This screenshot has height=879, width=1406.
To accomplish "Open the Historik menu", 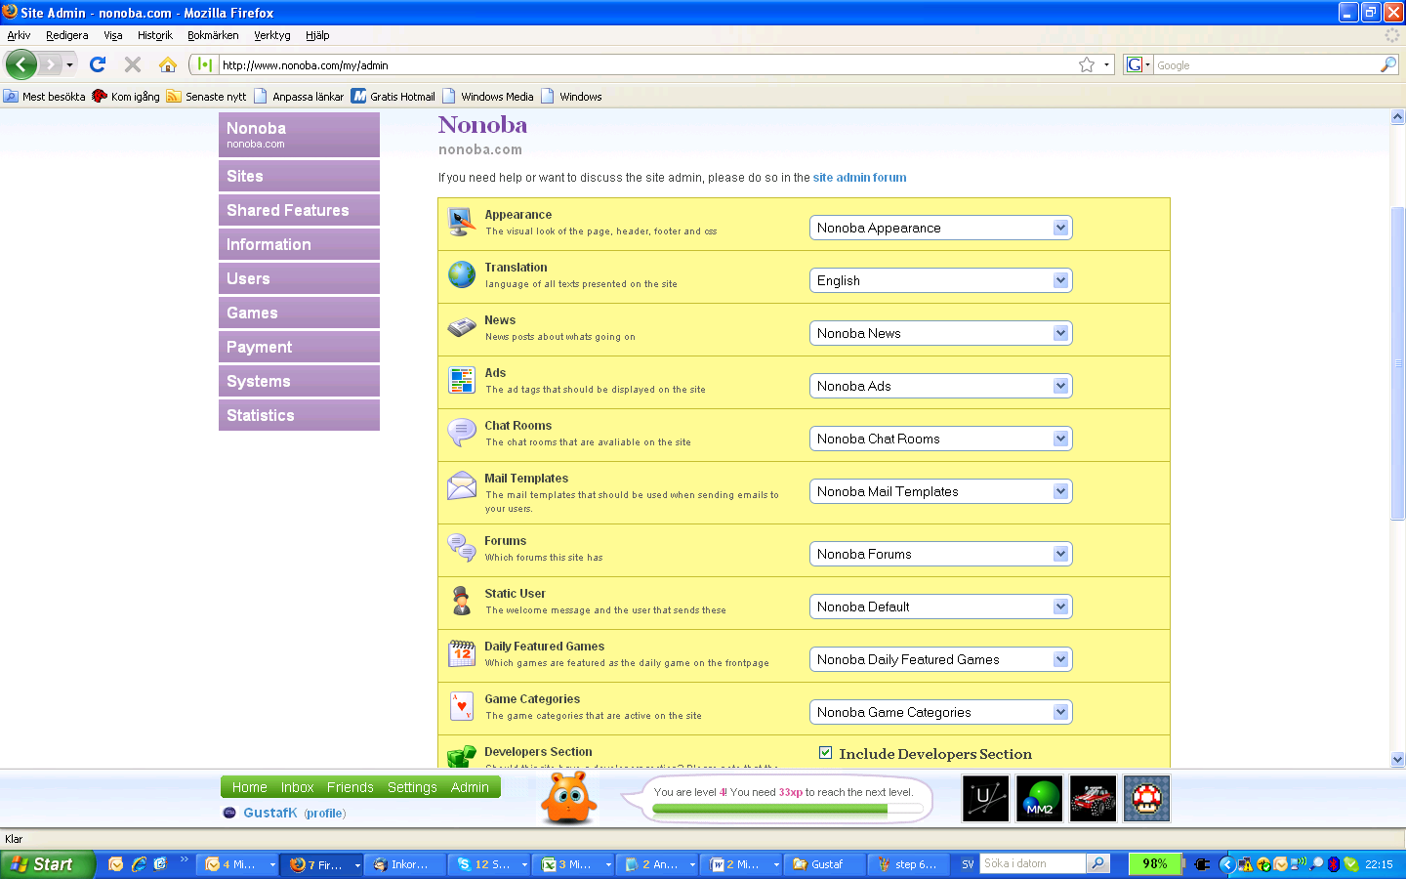I will (154, 35).
